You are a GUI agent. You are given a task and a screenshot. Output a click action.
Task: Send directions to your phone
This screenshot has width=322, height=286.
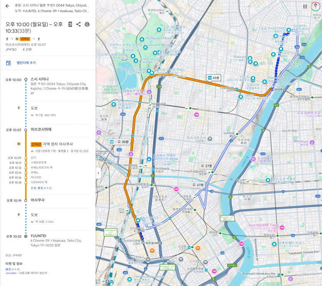(70, 24)
